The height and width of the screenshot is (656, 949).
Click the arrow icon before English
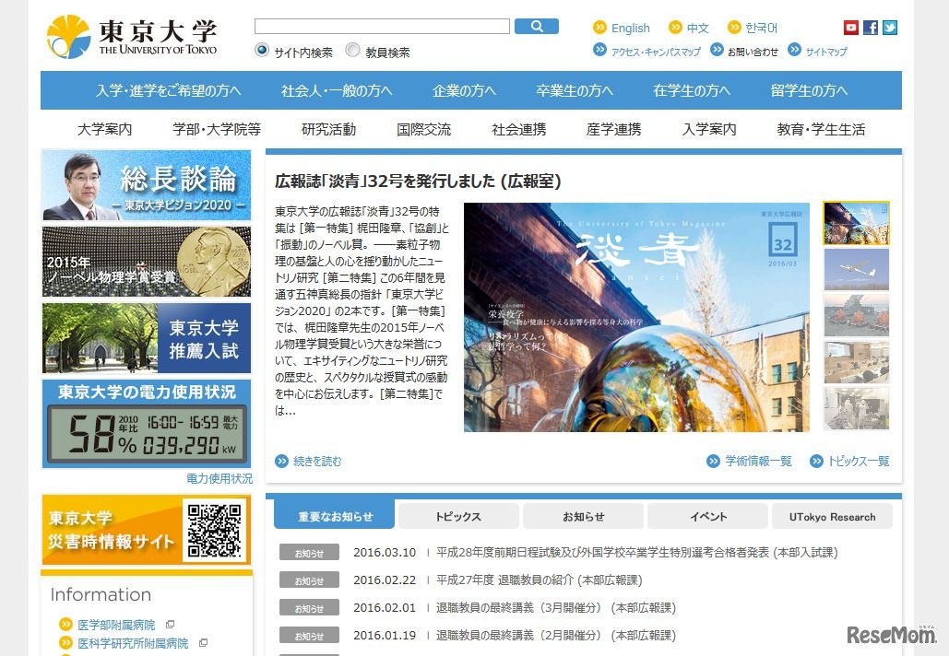coord(599,28)
